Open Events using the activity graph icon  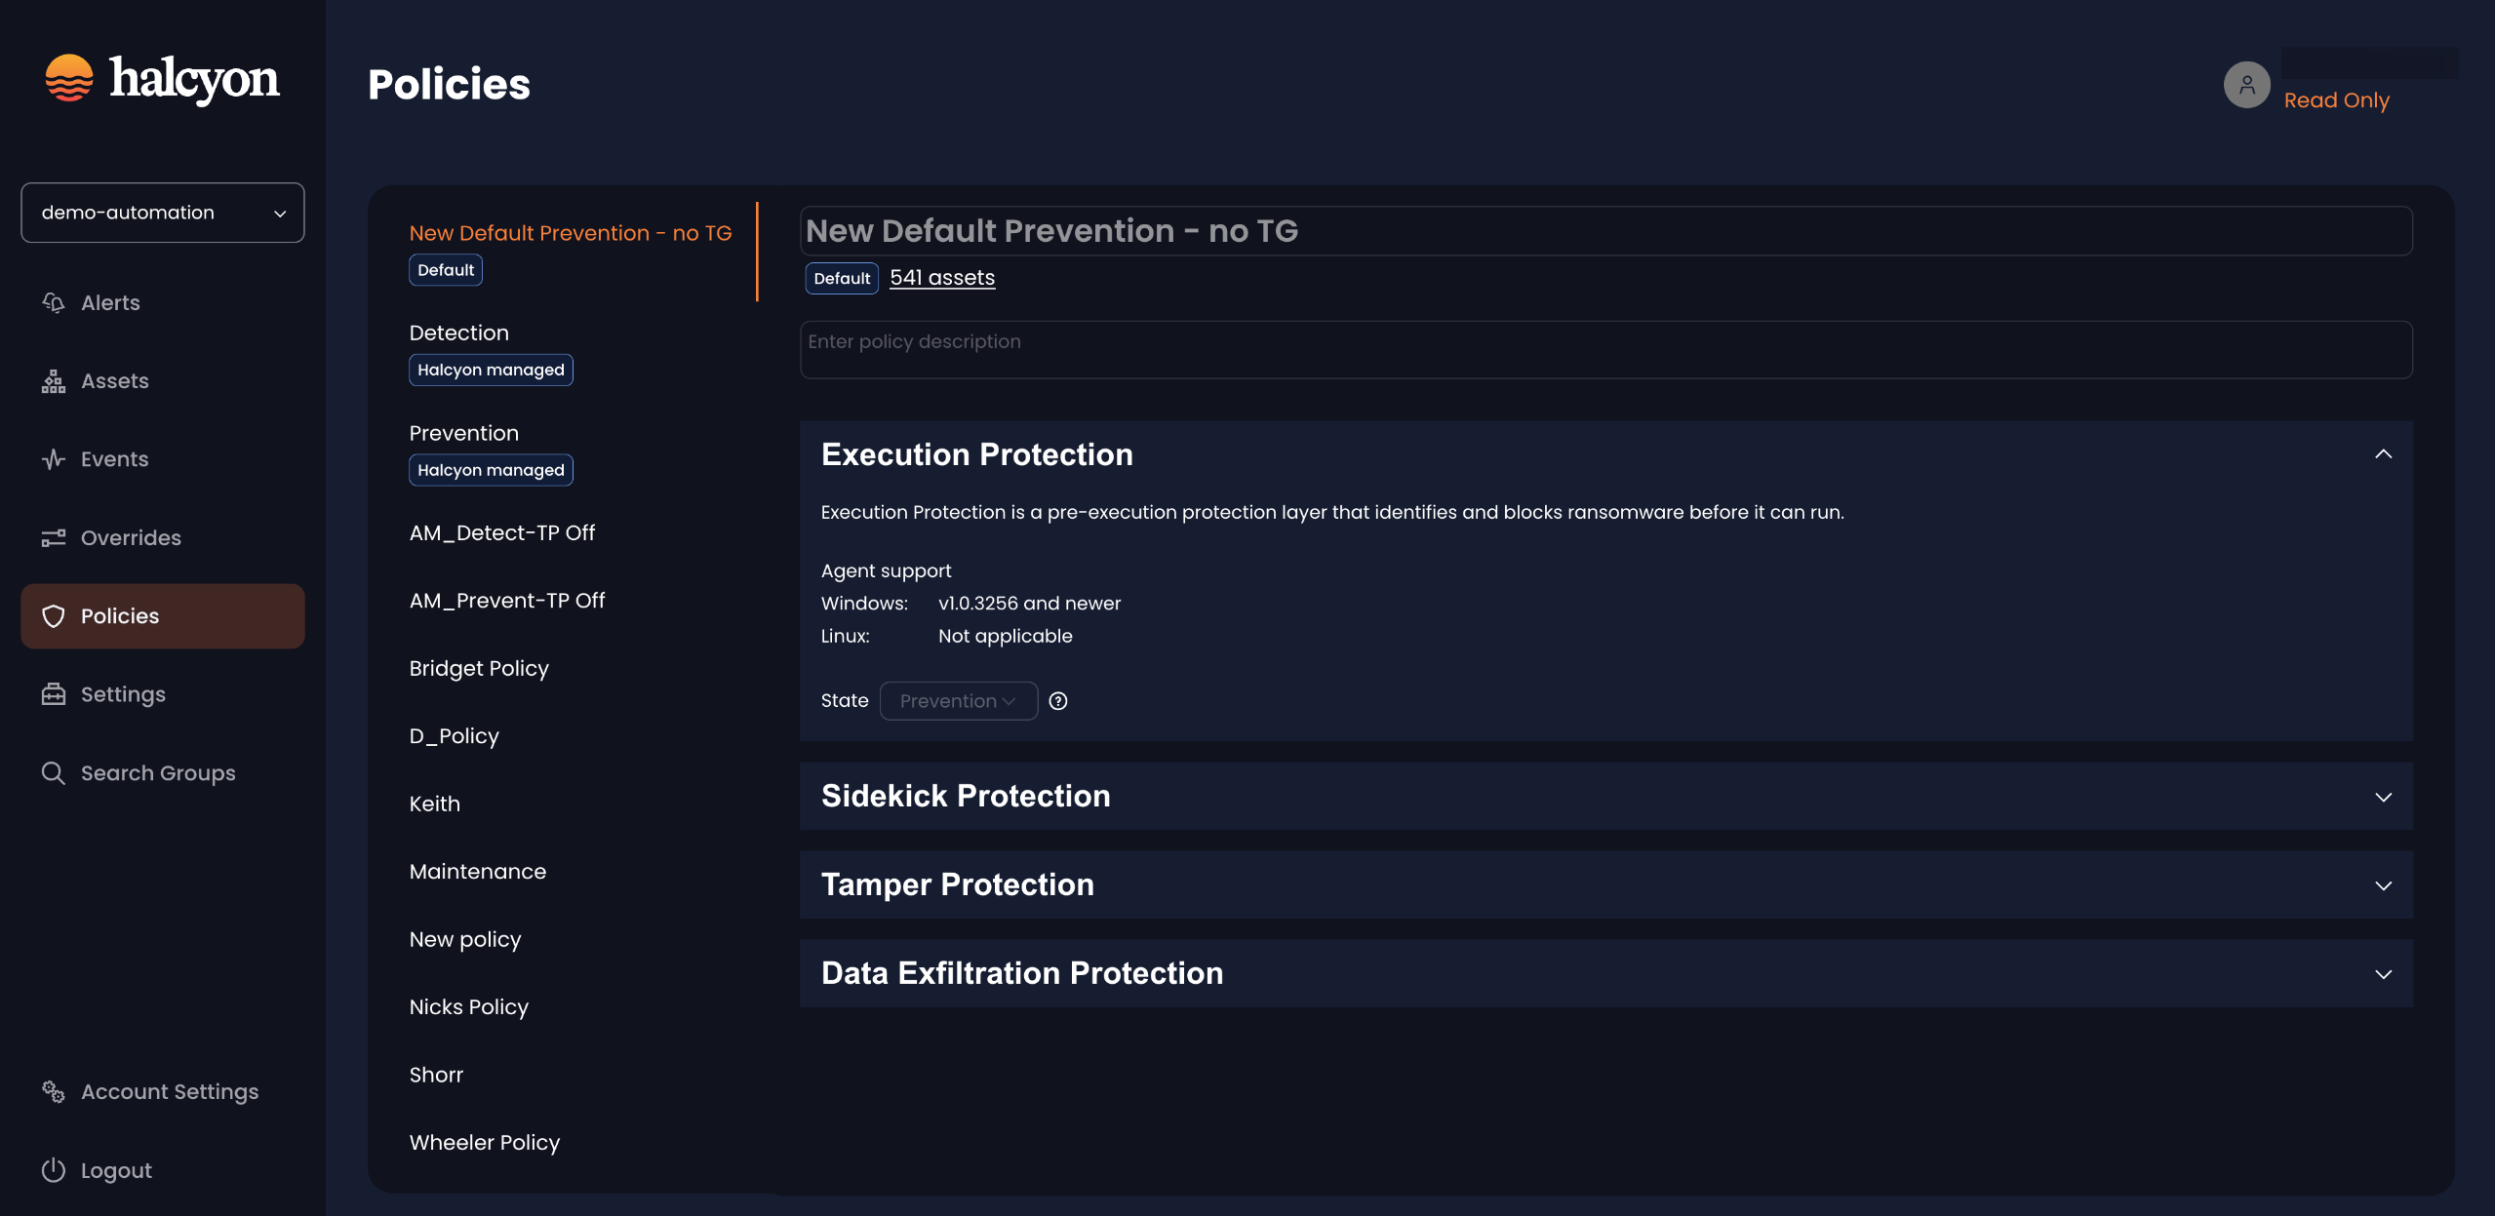pyautogui.click(x=54, y=458)
